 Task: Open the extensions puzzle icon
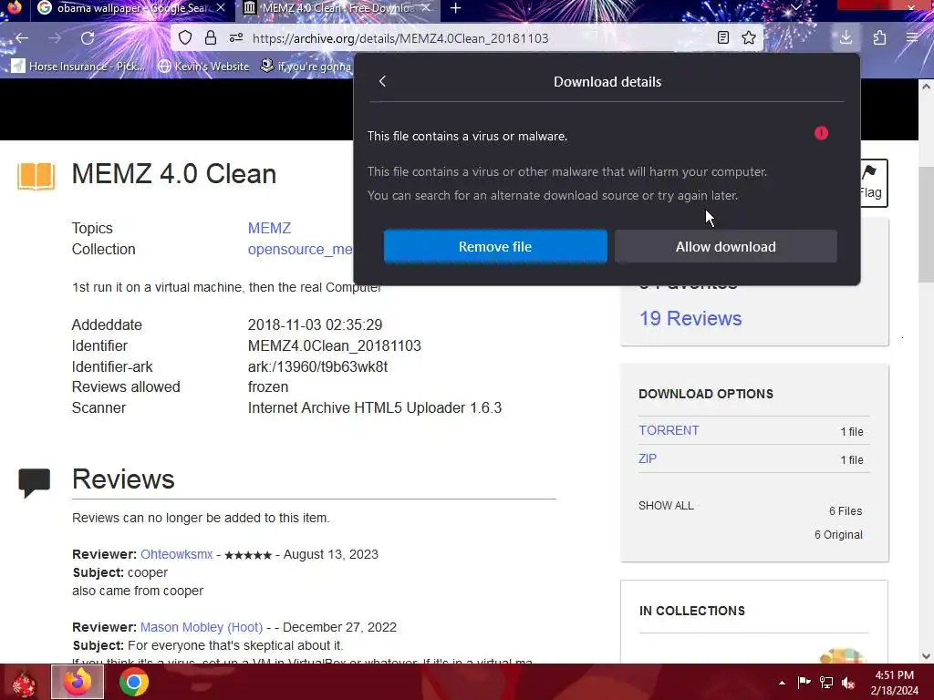click(x=880, y=38)
